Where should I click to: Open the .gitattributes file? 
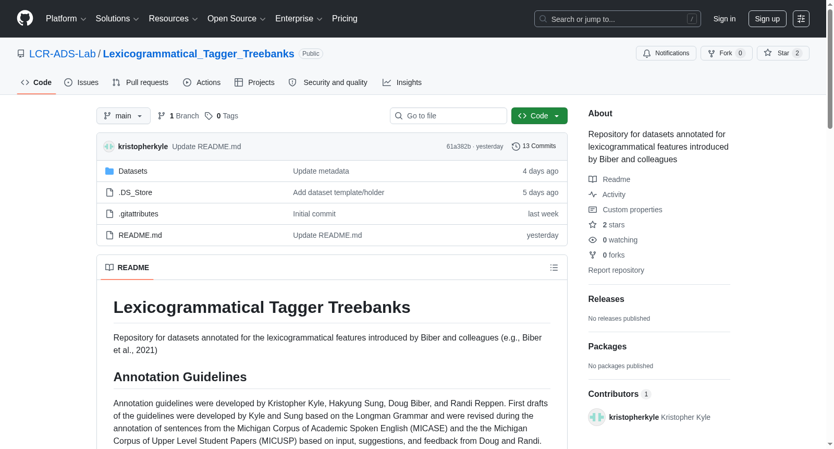(139, 214)
